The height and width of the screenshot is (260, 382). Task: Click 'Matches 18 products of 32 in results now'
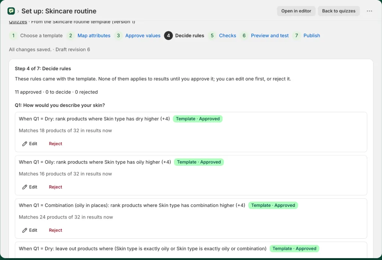click(x=65, y=131)
